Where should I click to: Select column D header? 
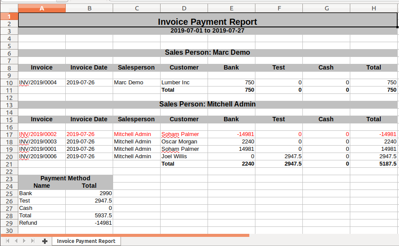(184, 8)
